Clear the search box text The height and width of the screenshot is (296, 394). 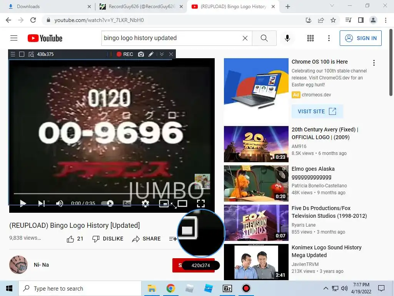point(245,38)
